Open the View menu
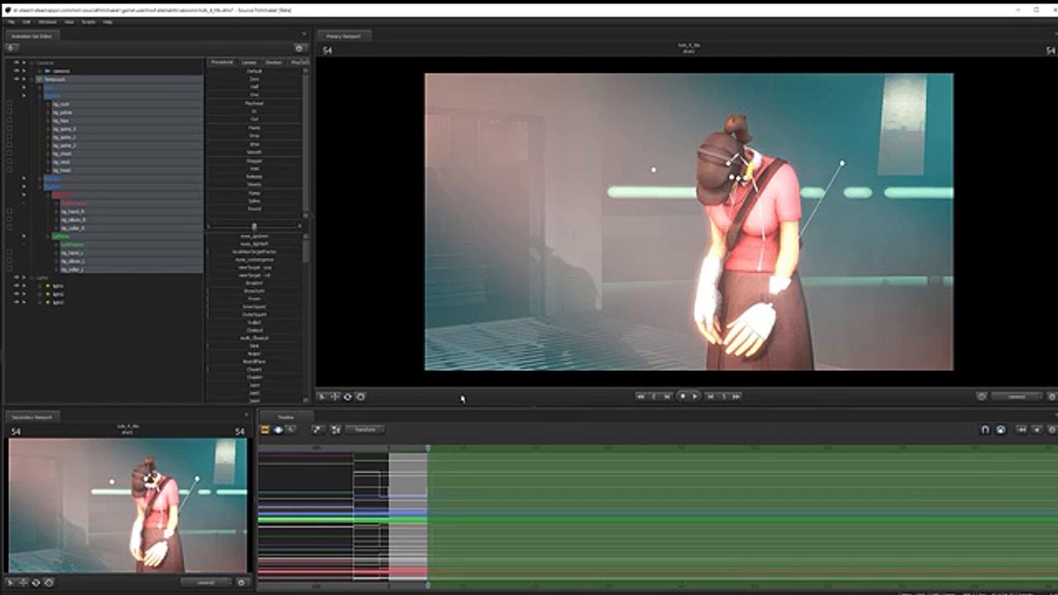The height and width of the screenshot is (595, 1058). coord(68,21)
